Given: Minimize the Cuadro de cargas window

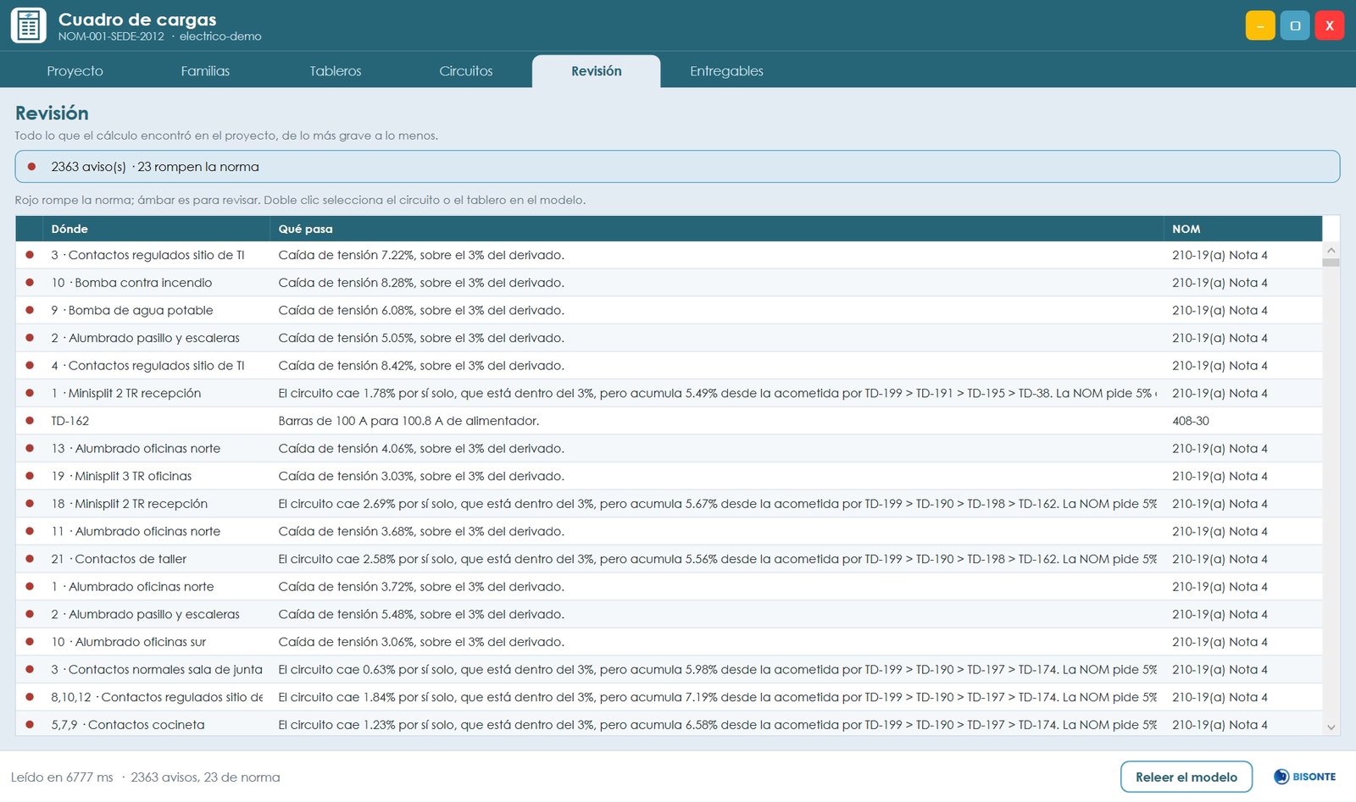Looking at the screenshot, I should pos(1260,25).
